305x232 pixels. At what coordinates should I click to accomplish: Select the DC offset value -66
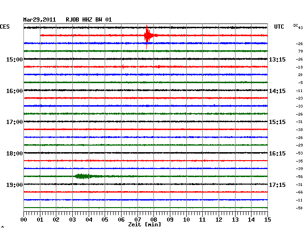pos(299,192)
